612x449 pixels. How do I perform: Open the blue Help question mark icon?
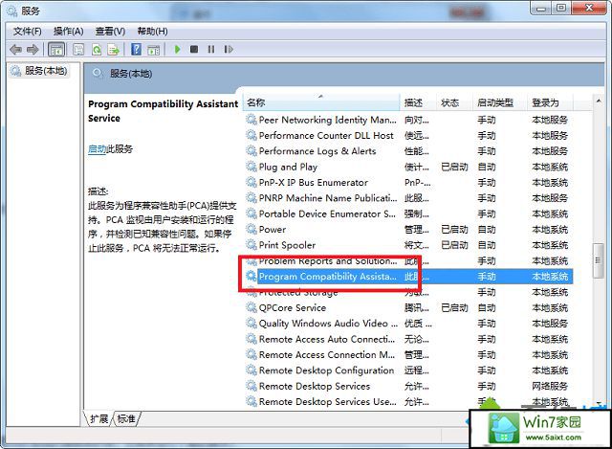tap(136, 49)
